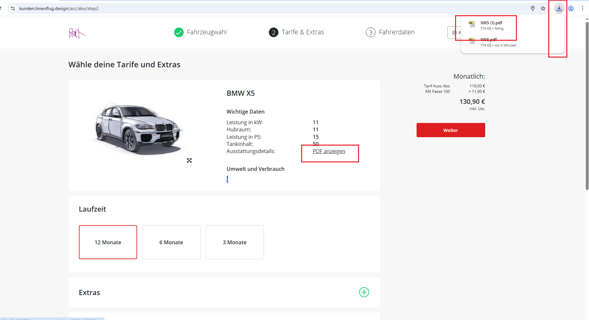Open the Chrome profile avatar icon
The image size is (589, 320).
click(571, 8)
